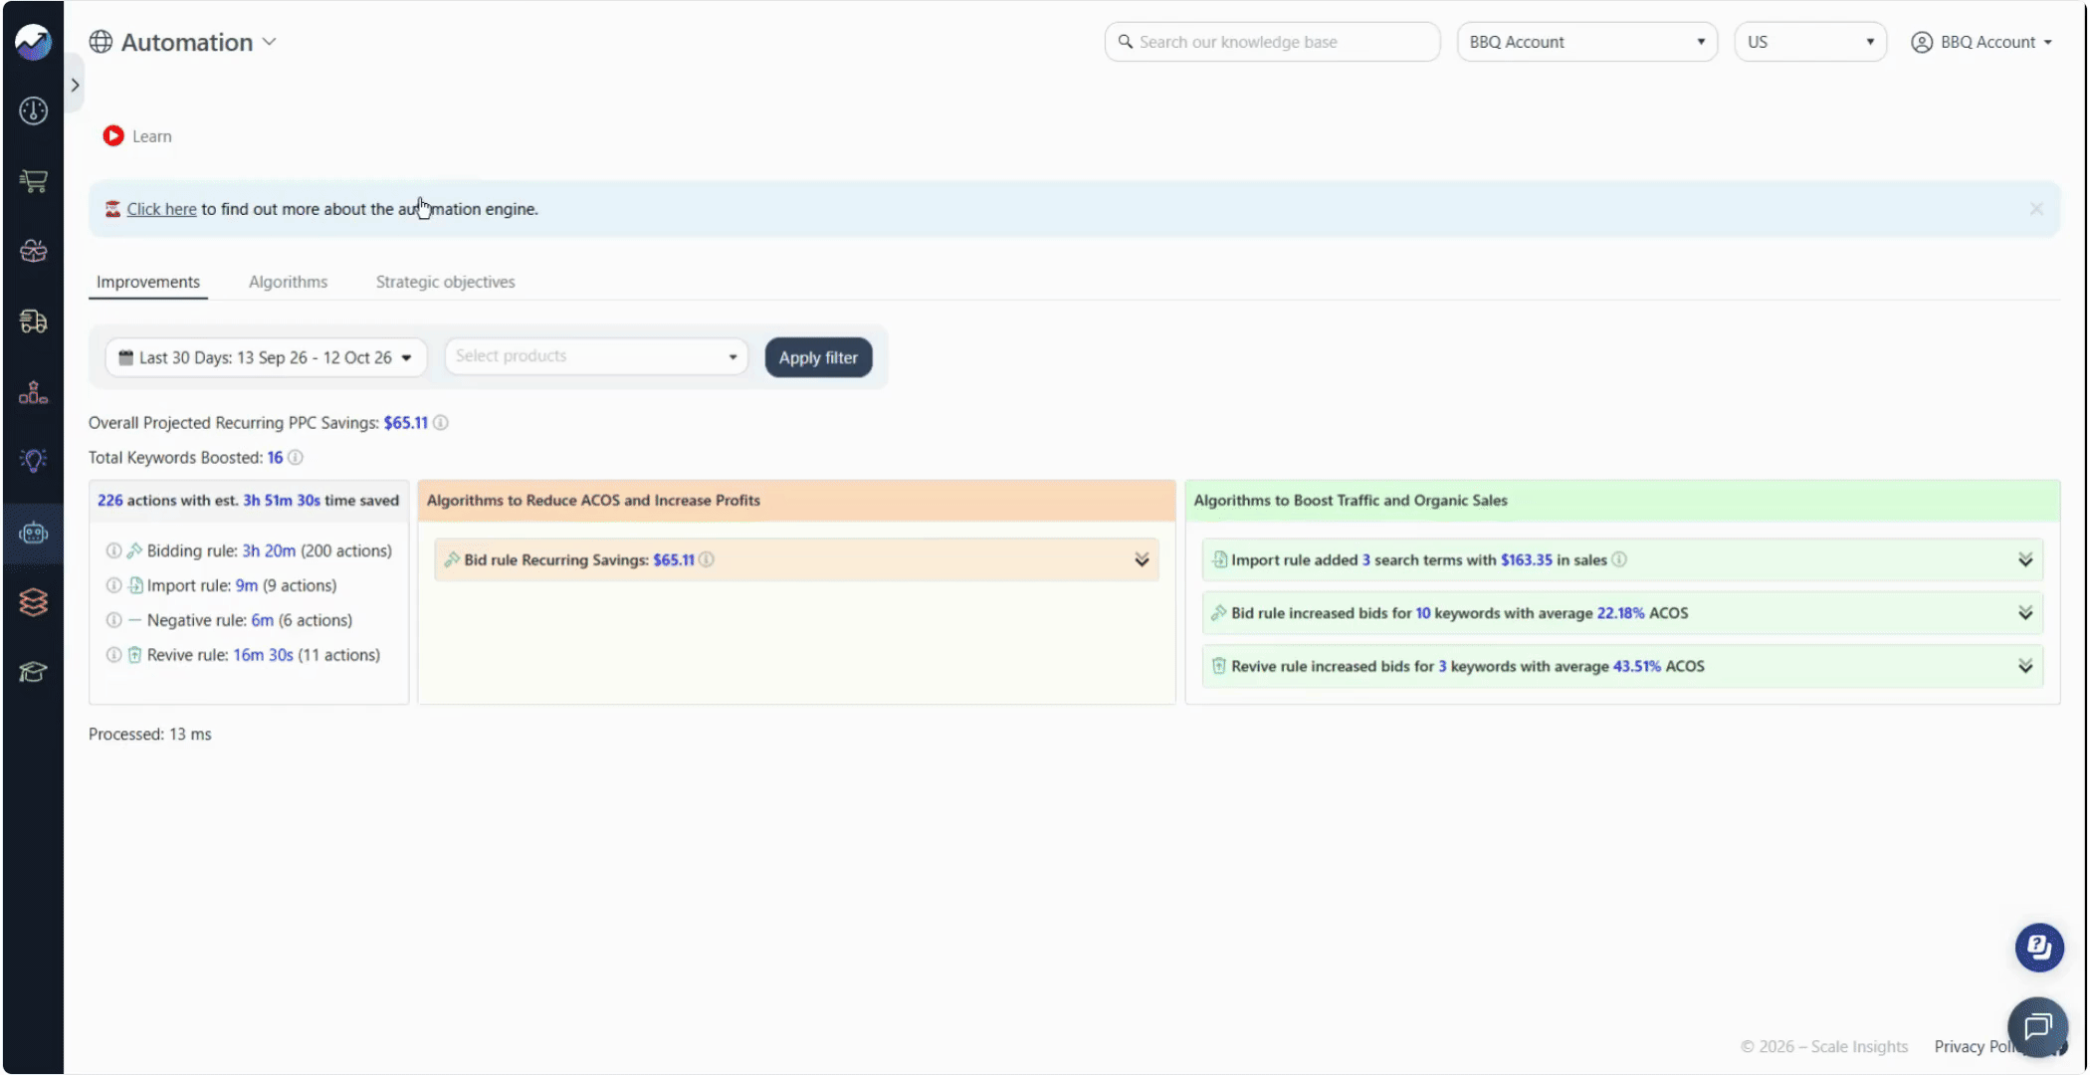The width and height of the screenshot is (2090, 1075).
Task: Dismiss the automation engine info banner
Action: [2036, 209]
